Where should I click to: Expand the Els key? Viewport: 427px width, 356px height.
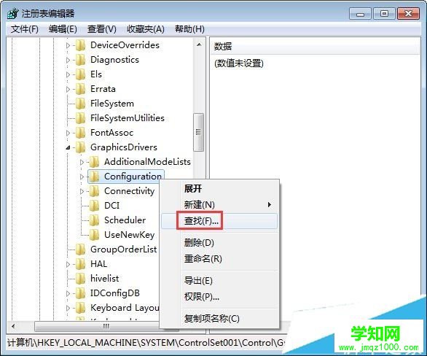[x=68, y=74]
